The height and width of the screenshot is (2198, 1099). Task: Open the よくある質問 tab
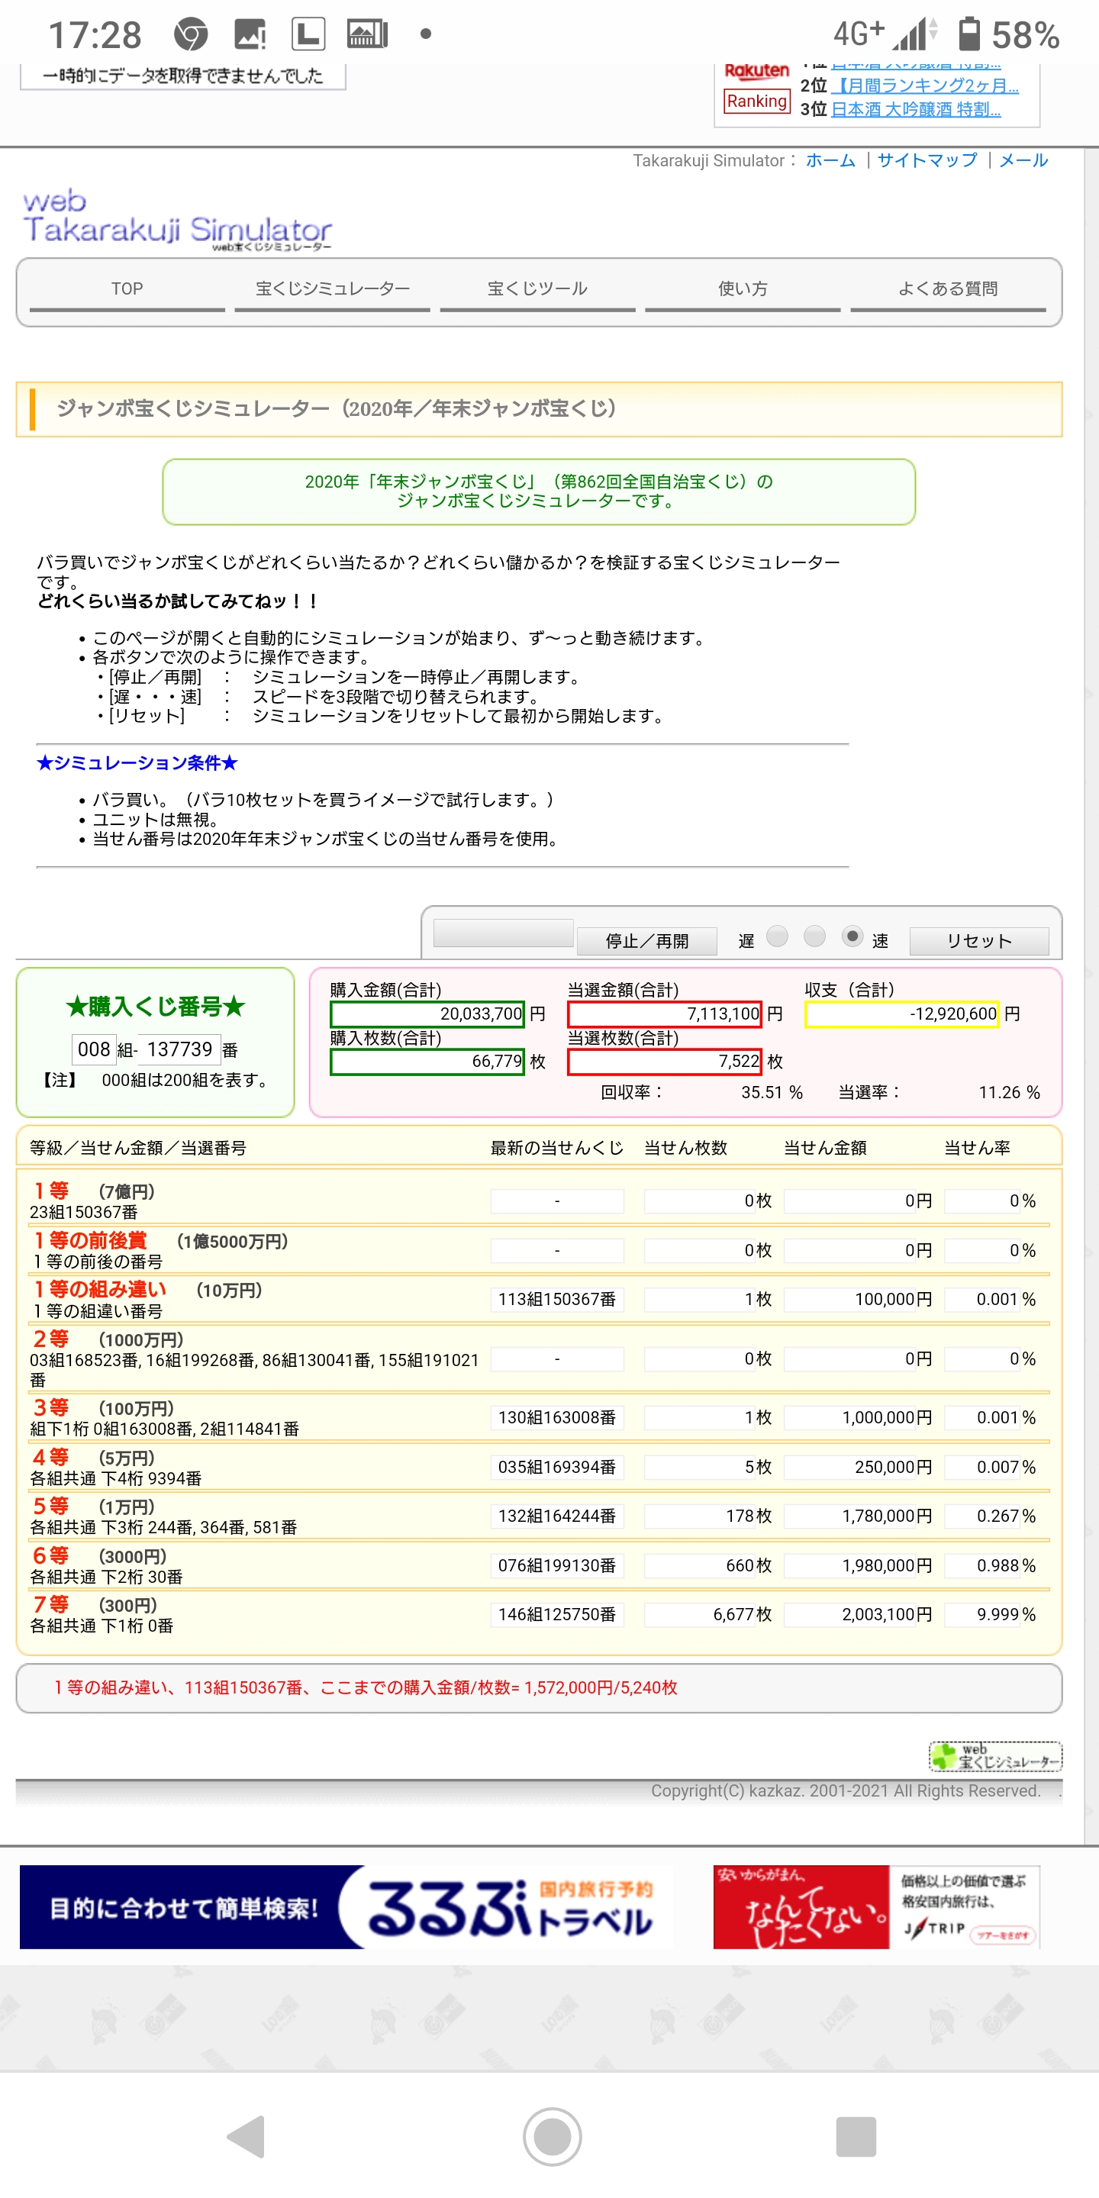tap(947, 289)
